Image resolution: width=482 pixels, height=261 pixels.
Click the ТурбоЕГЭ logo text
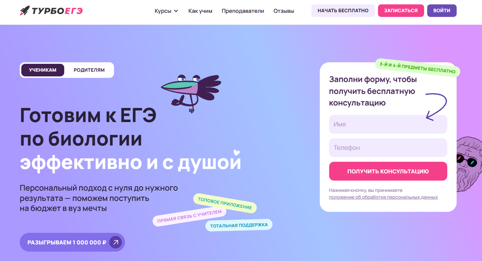(57, 11)
